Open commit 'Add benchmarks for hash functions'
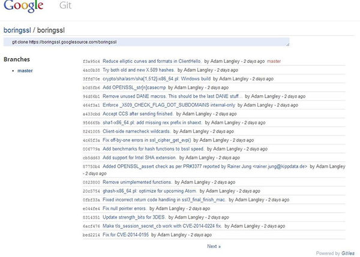 pyautogui.click(x=153, y=149)
